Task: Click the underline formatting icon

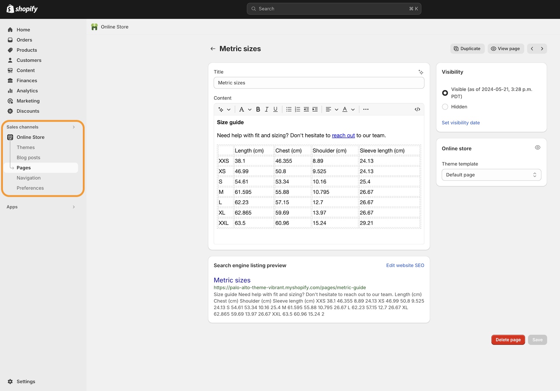Action: point(275,109)
